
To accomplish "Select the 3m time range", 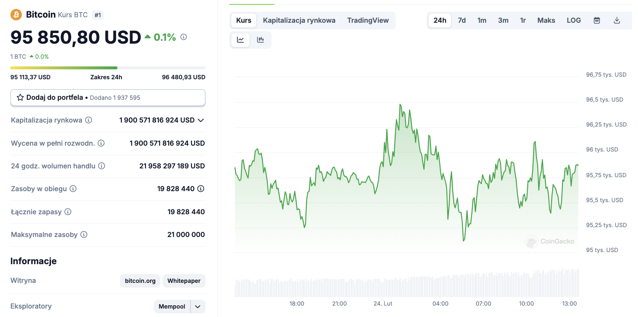I will [503, 20].
